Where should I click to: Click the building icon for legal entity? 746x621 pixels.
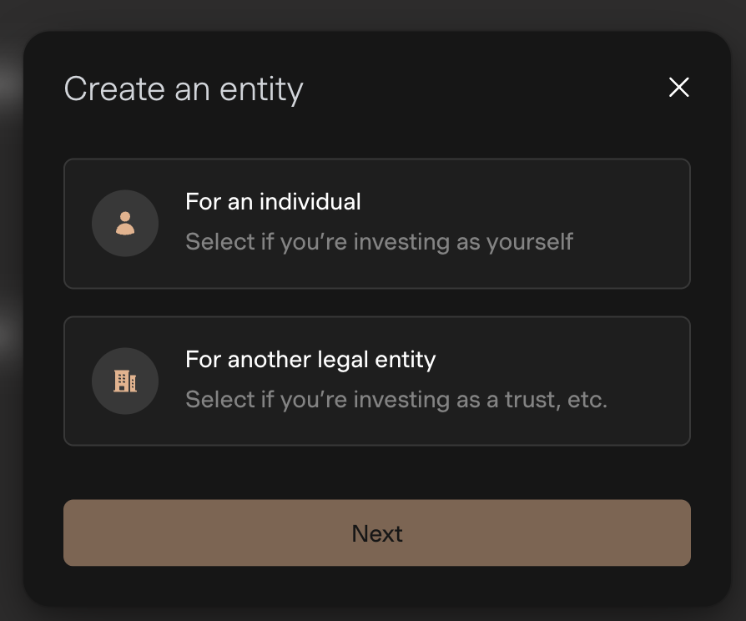(x=125, y=381)
